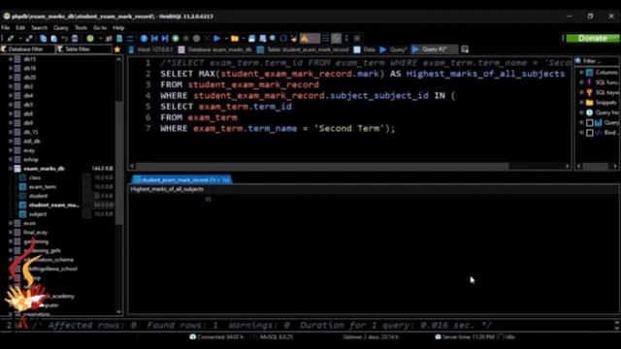Viewport: 621px width, 349px height.
Task: Click the print toolbar icon
Action: pos(75,39)
